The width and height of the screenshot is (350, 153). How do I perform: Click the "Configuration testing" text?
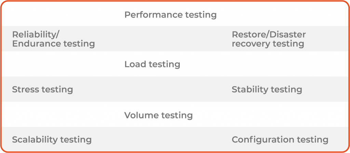(x=280, y=140)
